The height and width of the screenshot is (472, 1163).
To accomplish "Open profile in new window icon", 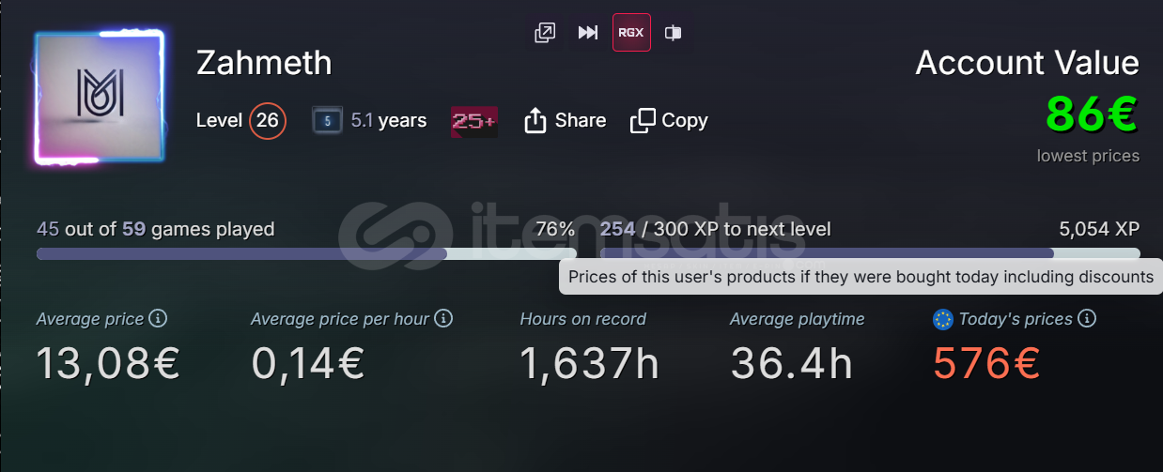I will pos(545,33).
